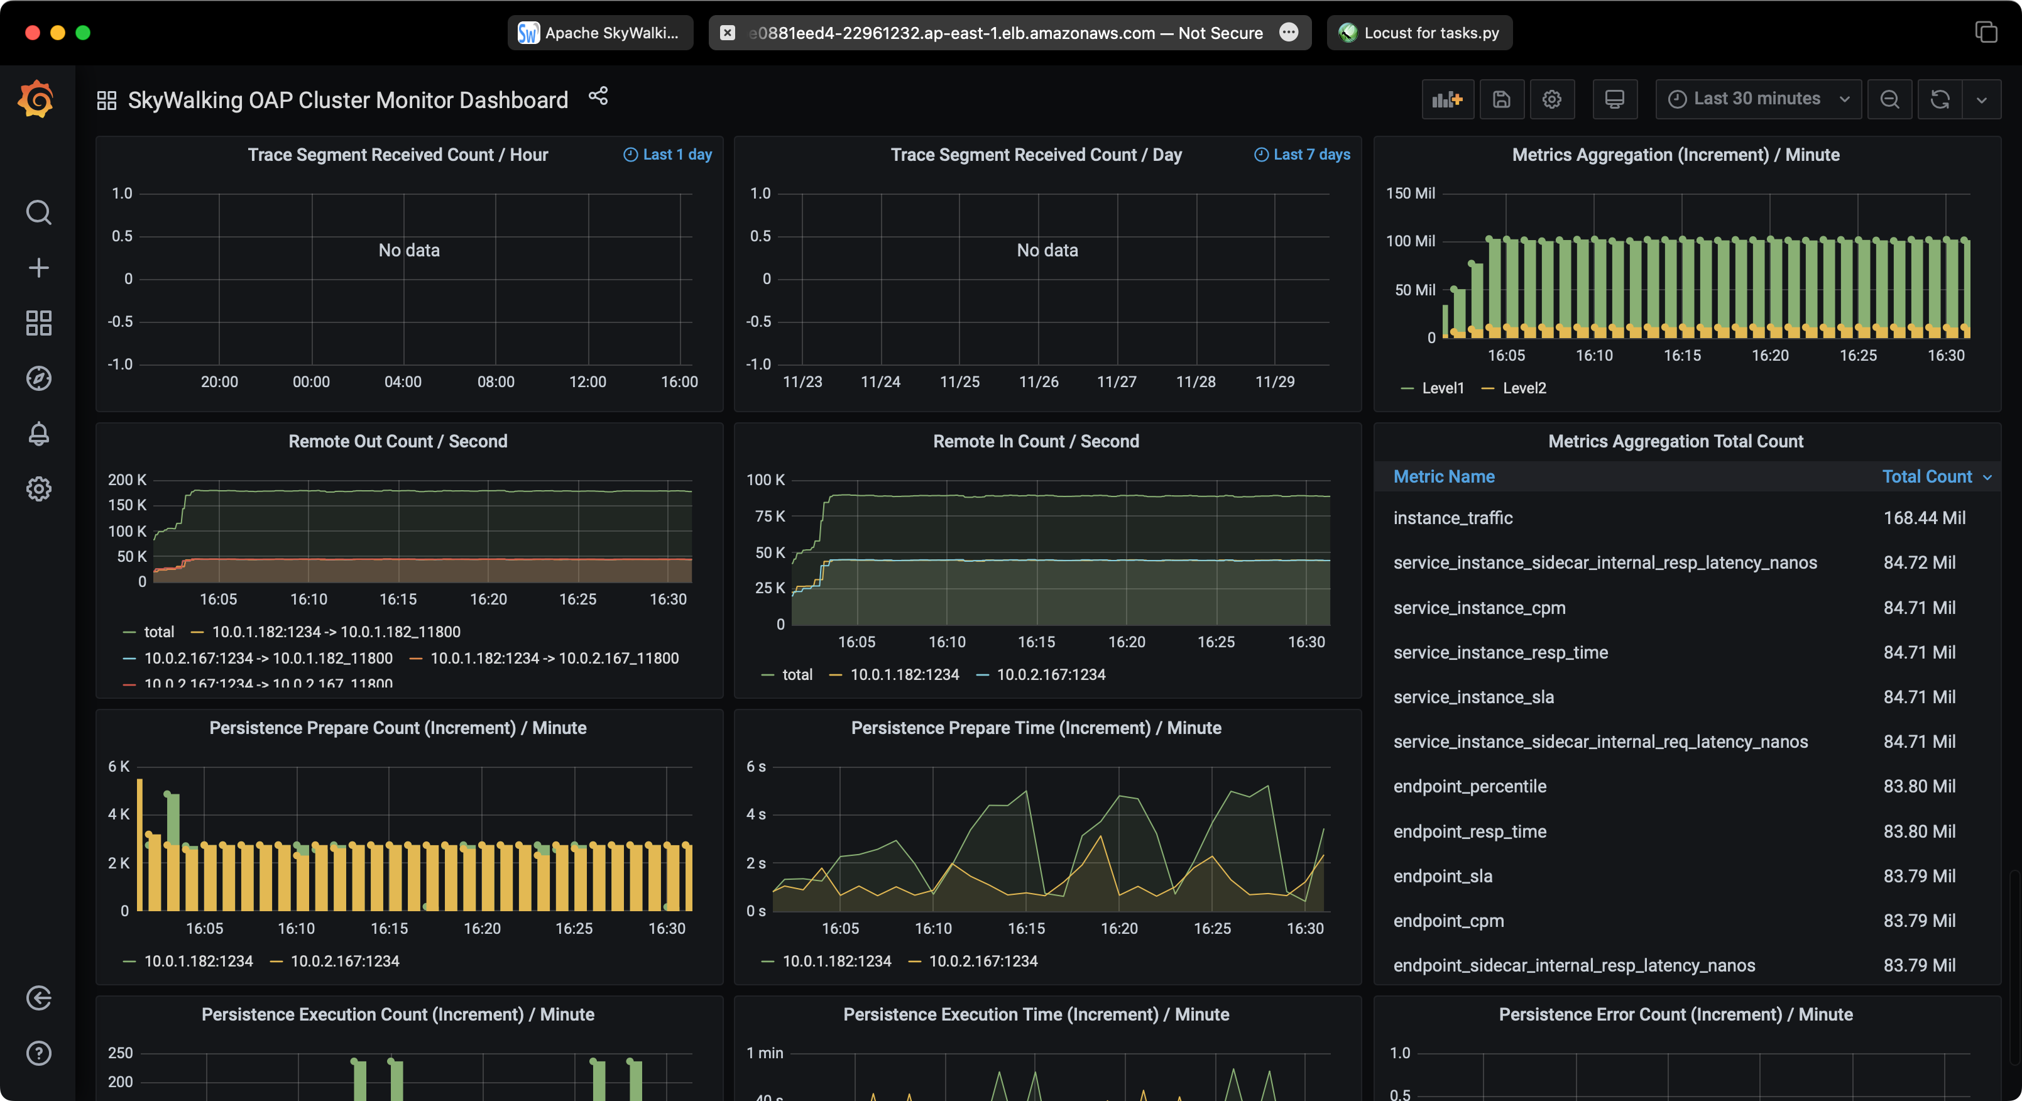Click the Metric Name column header

click(x=1443, y=477)
